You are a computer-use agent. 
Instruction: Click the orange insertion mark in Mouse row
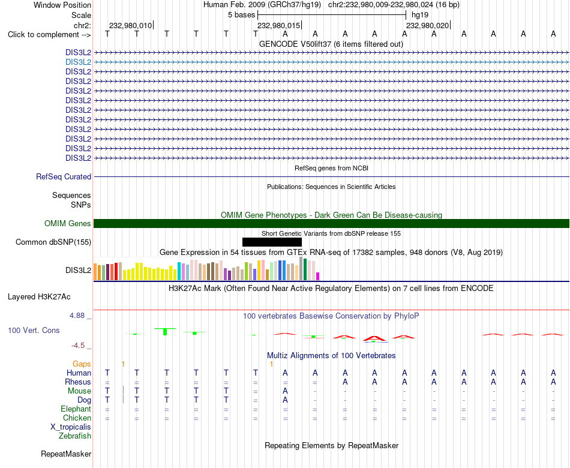[x=123, y=390]
